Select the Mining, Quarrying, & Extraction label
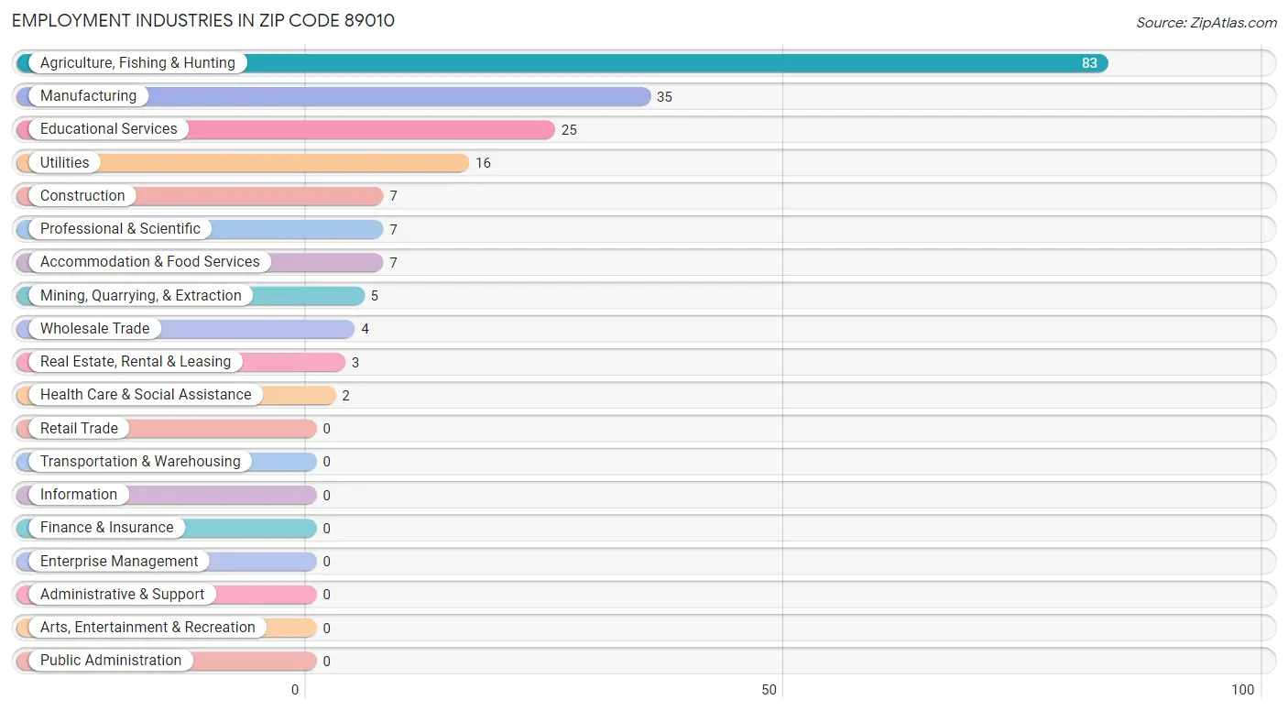The image size is (1288, 711). point(141,296)
